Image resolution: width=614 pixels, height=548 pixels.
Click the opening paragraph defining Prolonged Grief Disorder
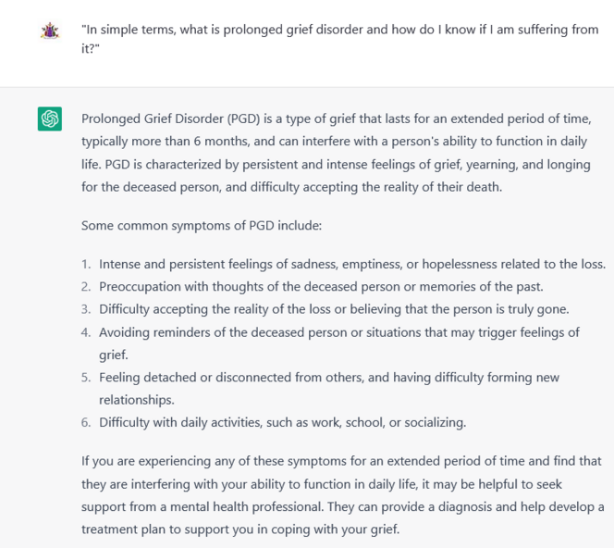(x=337, y=153)
